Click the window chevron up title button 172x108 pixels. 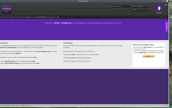(x=165, y=1)
